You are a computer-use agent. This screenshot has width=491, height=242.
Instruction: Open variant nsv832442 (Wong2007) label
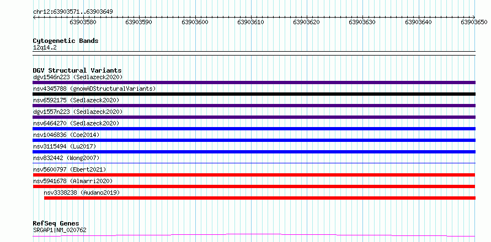pos(66,158)
